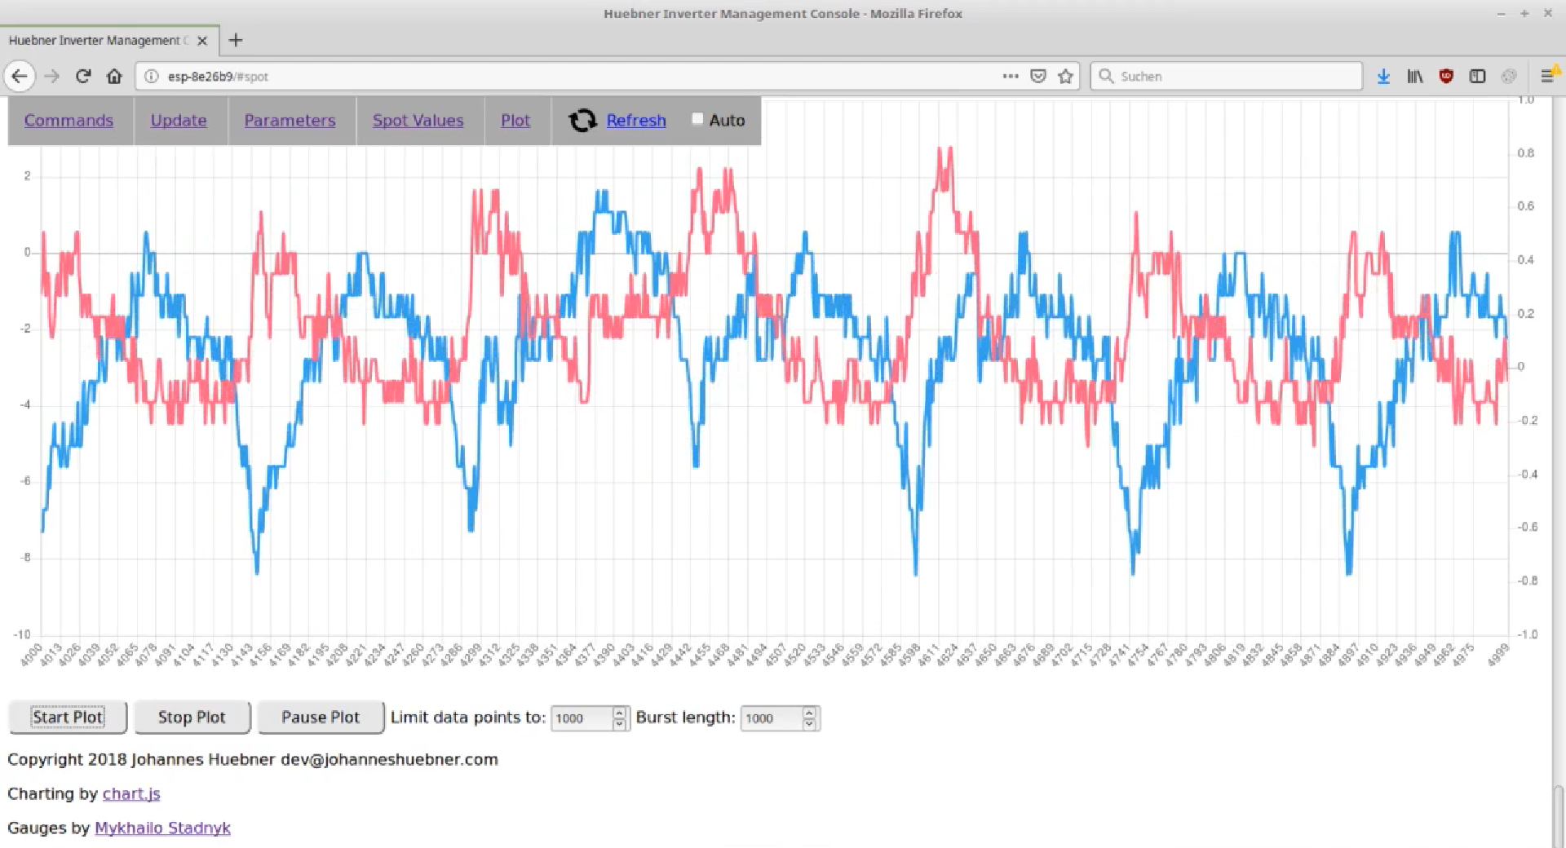Bookmark this page with the star icon

1065,76
